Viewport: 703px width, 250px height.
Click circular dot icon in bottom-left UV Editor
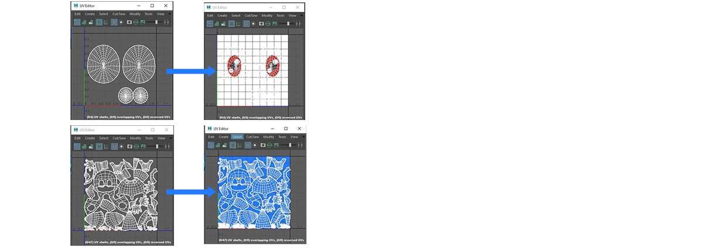point(121,146)
